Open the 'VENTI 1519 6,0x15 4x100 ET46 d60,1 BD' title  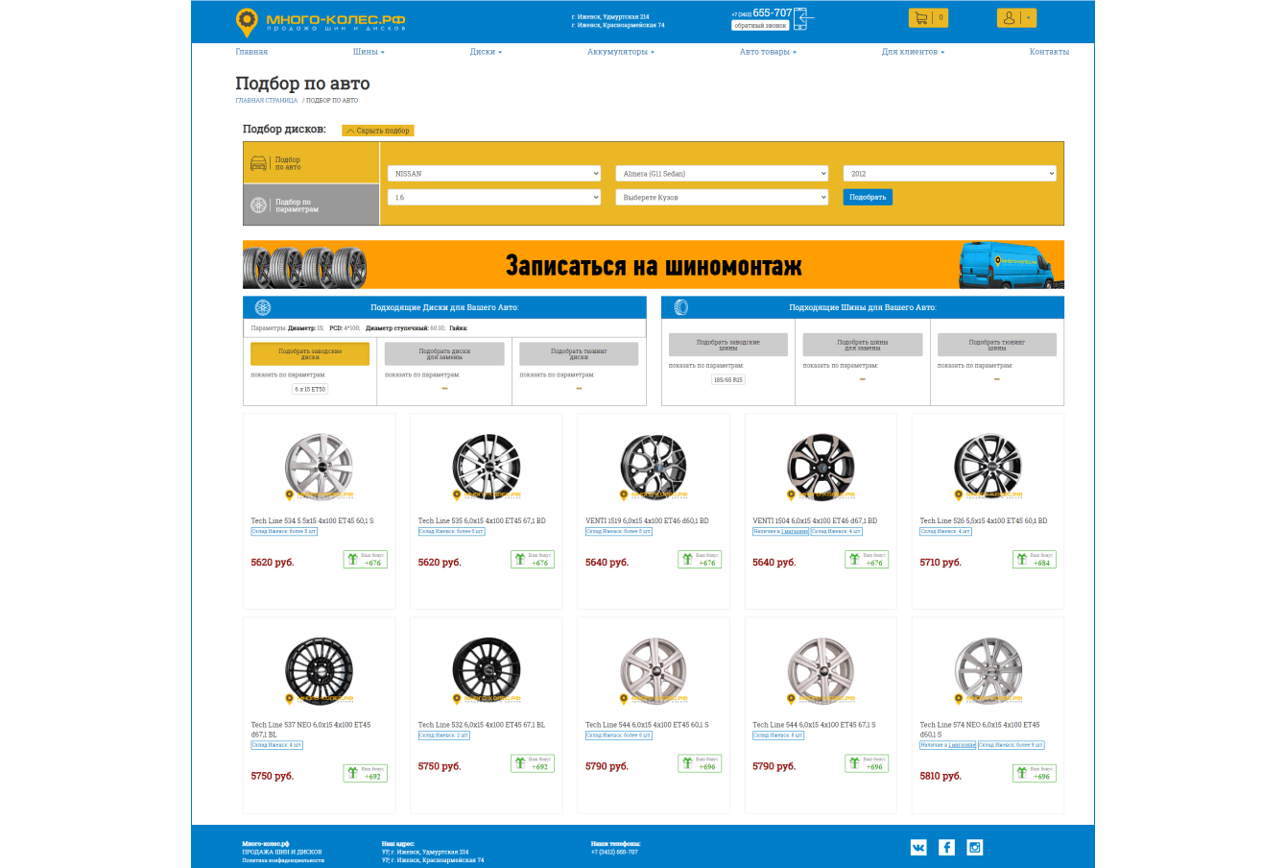(647, 521)
